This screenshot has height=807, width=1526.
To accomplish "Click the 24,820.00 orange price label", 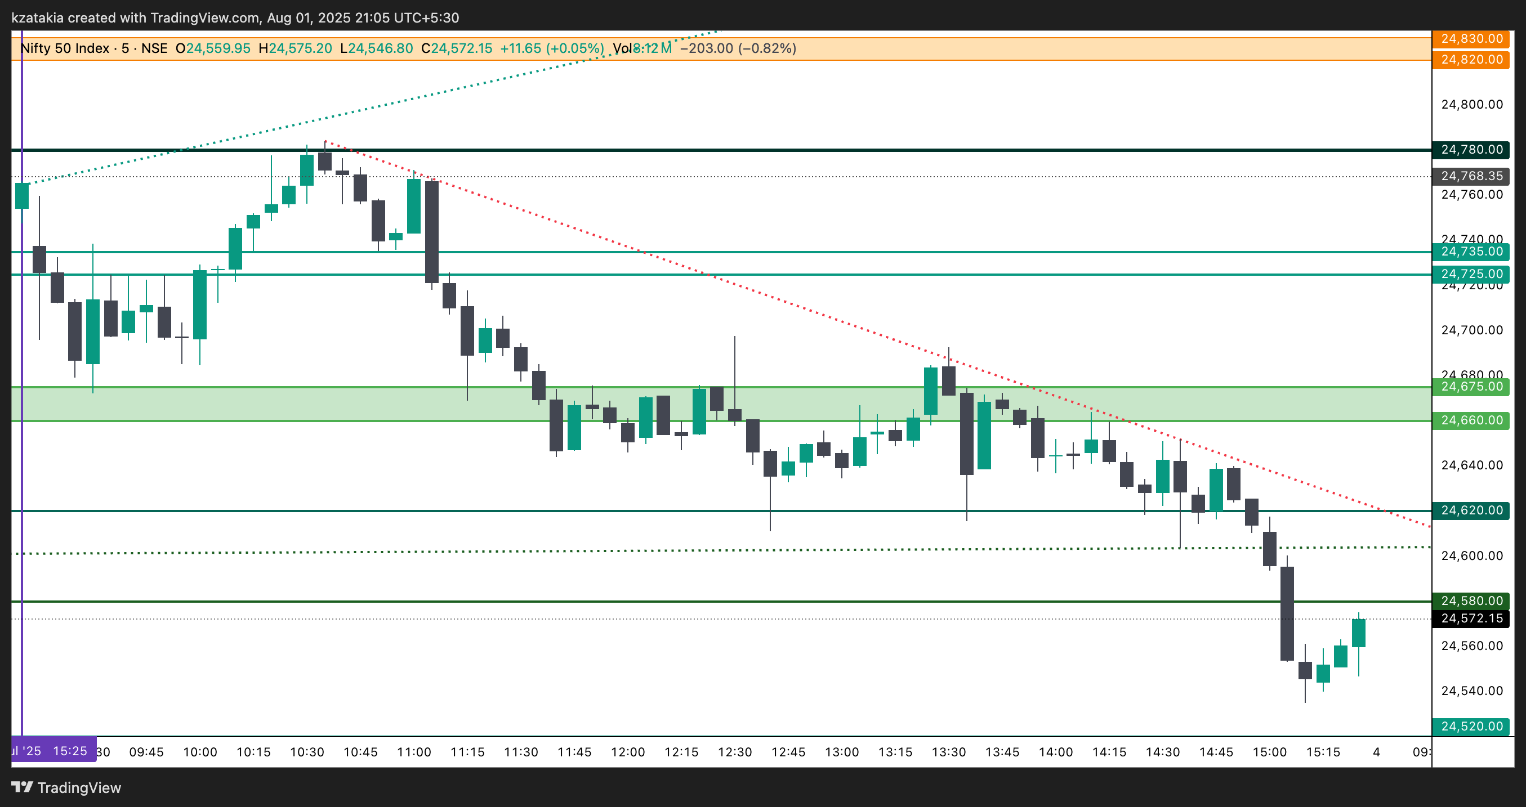I will [x=1471, y=59].
